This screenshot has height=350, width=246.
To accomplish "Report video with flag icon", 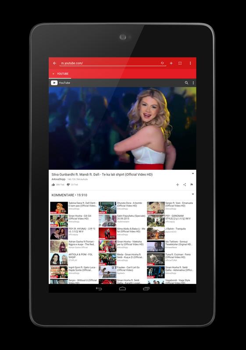I will coord(192,185).
